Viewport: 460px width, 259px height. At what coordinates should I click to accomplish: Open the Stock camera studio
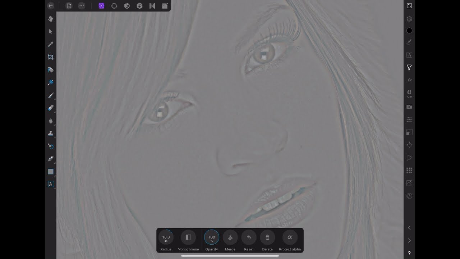click(x=409, y=107)
